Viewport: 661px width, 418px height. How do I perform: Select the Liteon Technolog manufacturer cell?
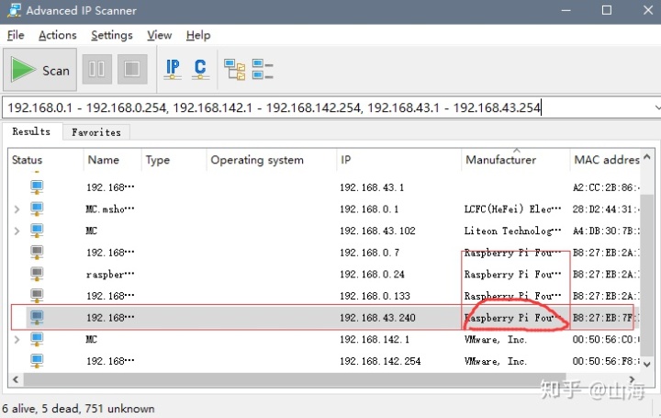tap(512, 232)
